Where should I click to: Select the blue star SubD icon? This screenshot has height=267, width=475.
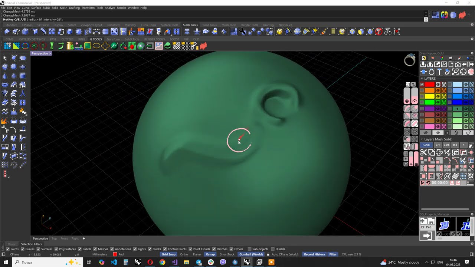click(x=197, y=32)
